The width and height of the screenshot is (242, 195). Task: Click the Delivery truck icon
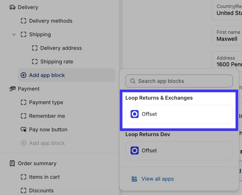pos(12,7)
